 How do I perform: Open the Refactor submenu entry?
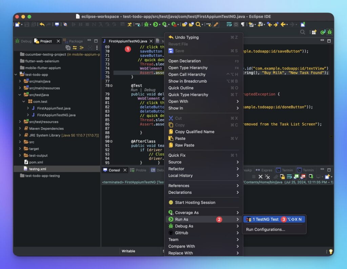tap(204, 169)
